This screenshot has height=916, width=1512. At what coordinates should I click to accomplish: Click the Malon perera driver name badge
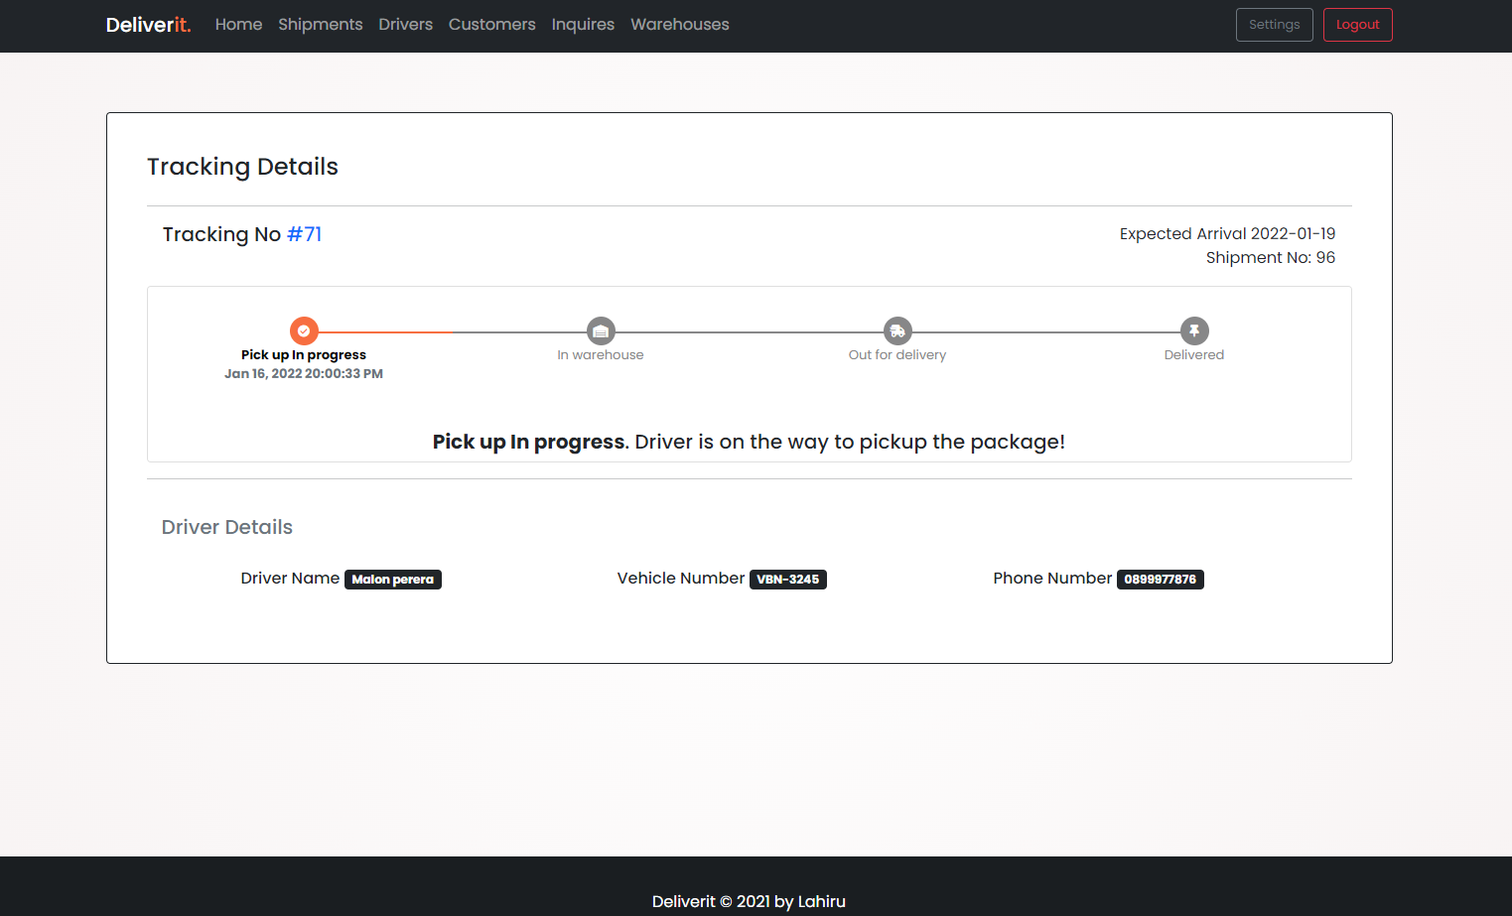392,580
